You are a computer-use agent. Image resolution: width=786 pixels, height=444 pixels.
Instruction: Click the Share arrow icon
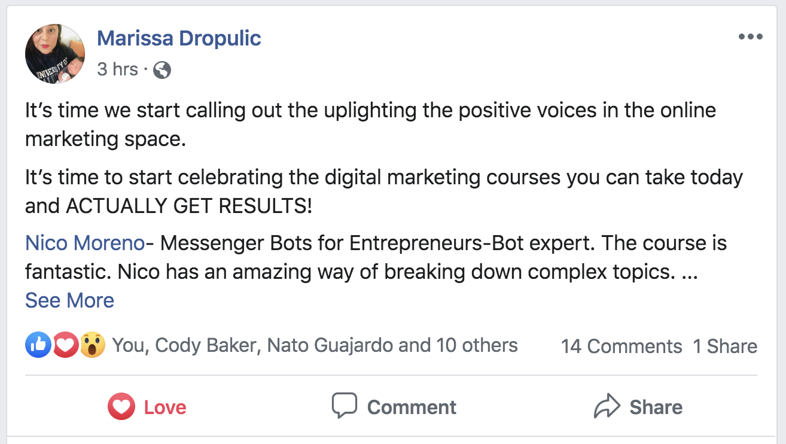[x=608, y=407]
